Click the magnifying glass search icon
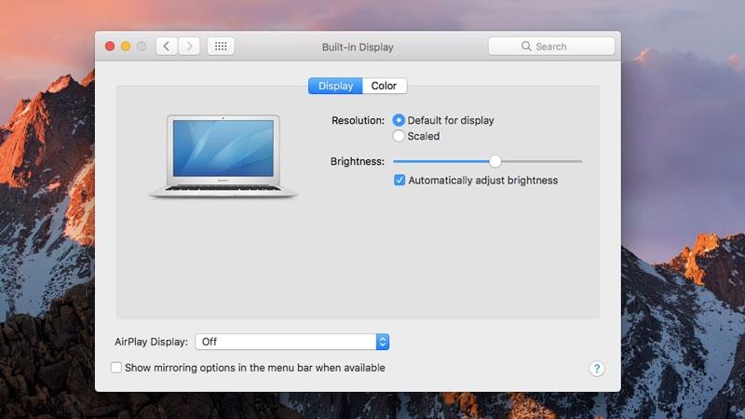745x419 pixels. coord(526,46)
